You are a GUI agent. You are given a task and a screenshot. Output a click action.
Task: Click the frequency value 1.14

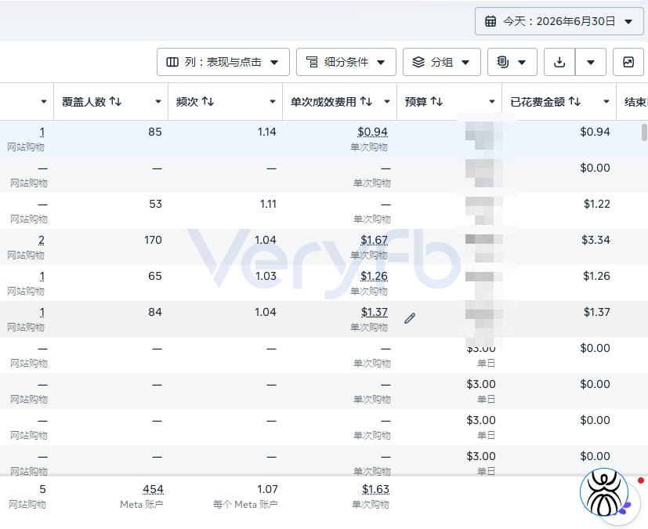(266, 132)
